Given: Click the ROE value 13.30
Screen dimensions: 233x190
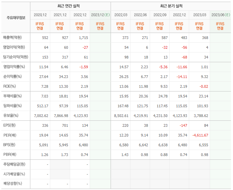Looking at the screenshot, I should pos(63,86).
